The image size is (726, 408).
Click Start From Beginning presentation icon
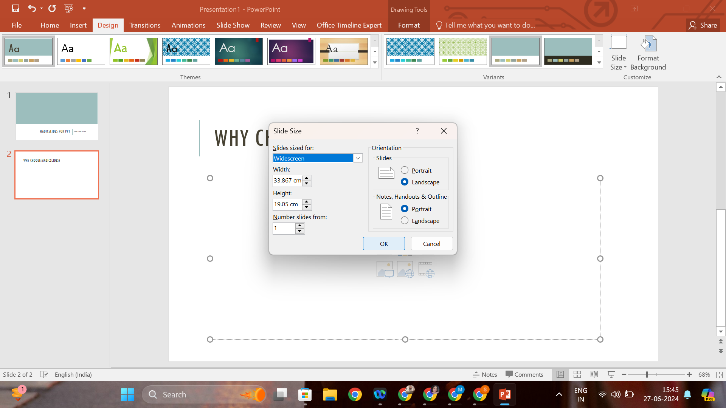68,8
